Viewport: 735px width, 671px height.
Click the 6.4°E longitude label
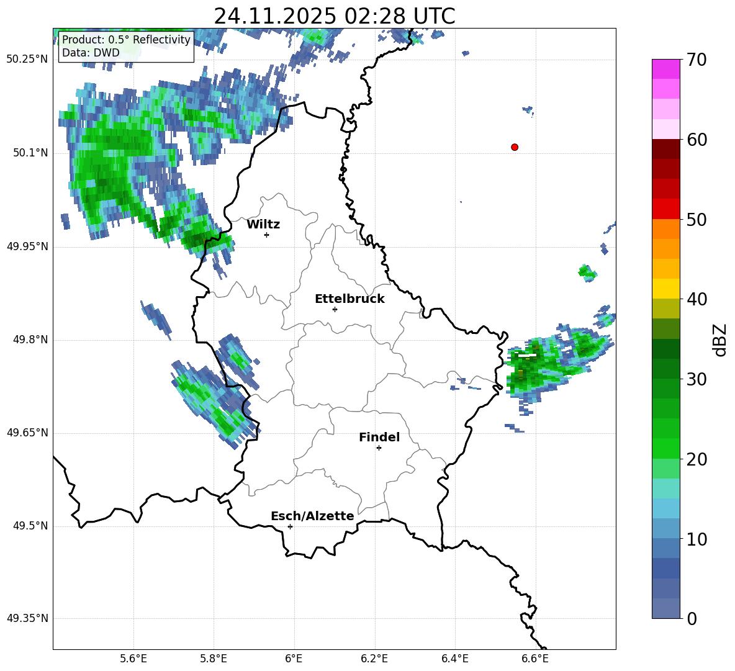[x=455, y=659]
